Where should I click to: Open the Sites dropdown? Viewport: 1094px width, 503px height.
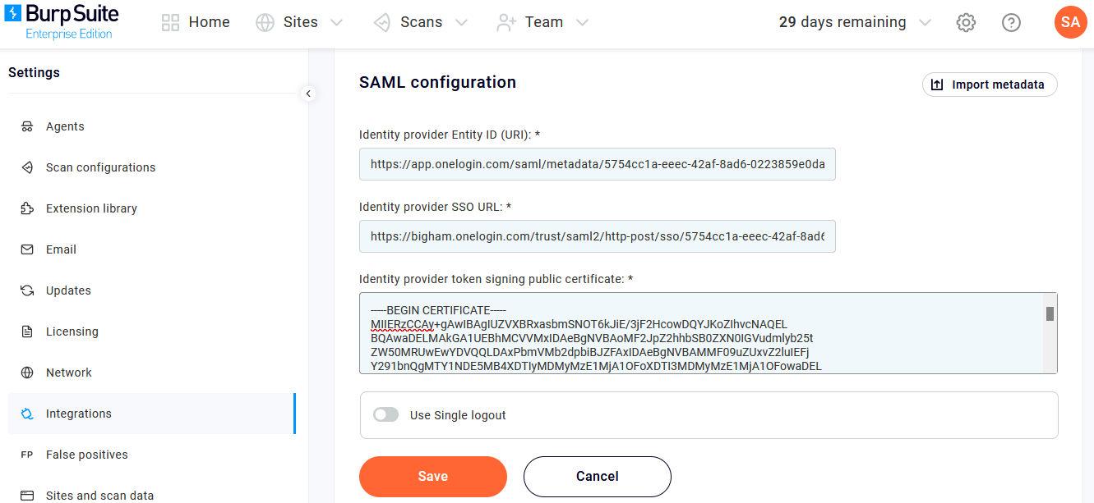286,22
